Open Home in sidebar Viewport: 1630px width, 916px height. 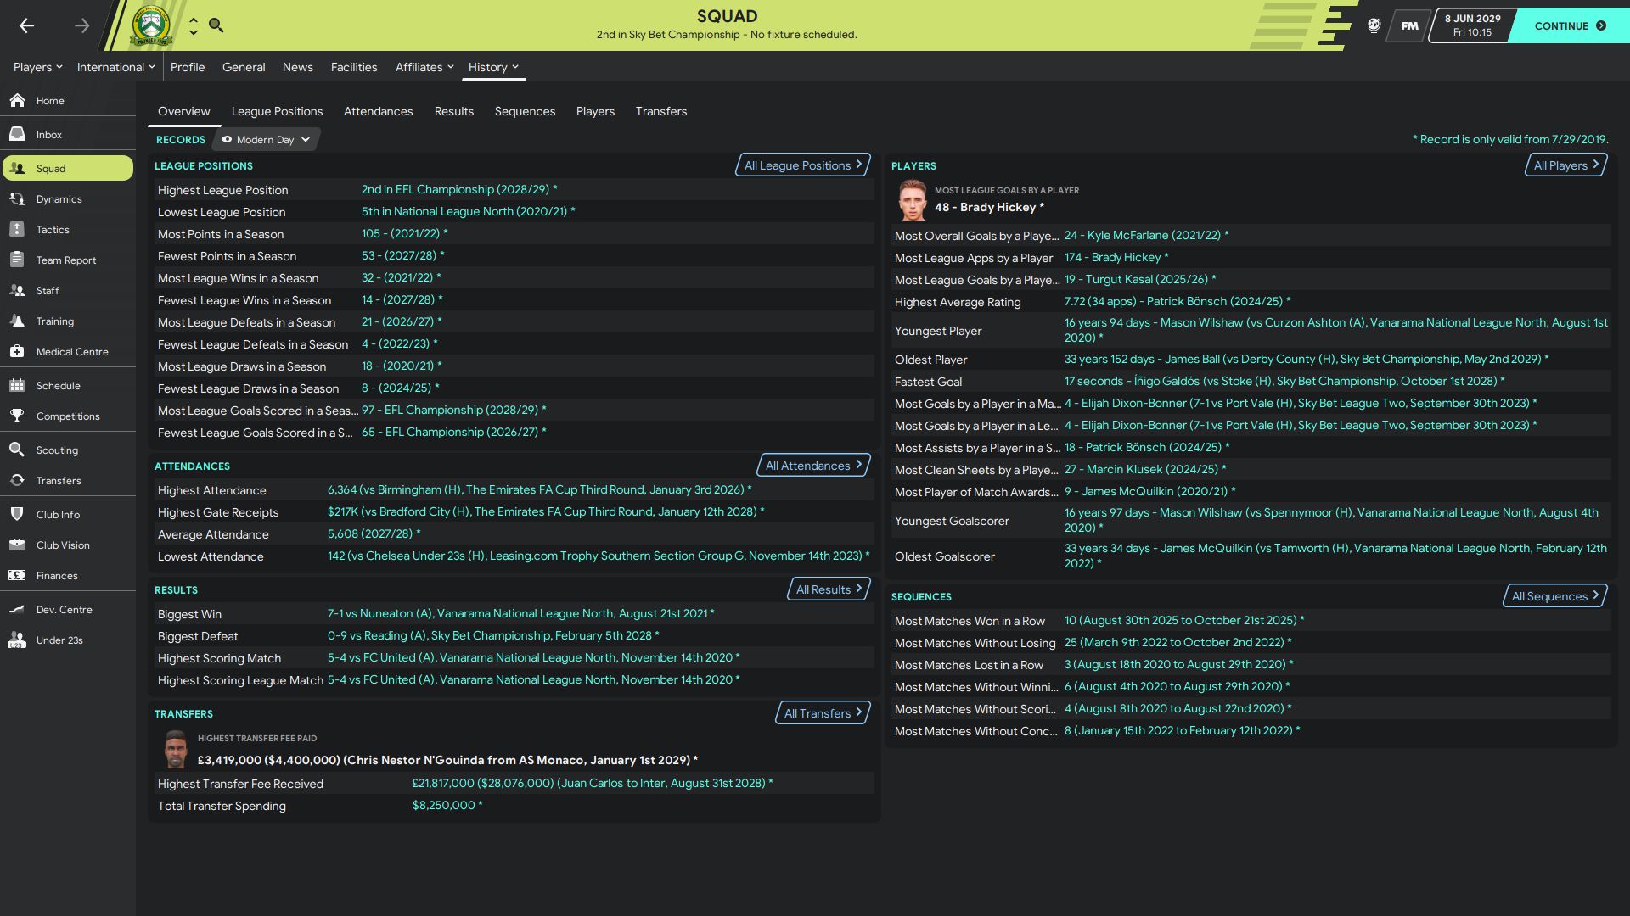click(x=50, y=100)
